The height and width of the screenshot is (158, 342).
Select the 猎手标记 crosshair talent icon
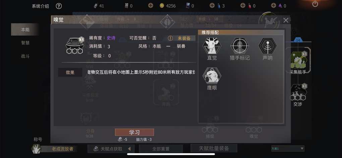[240, 46]
